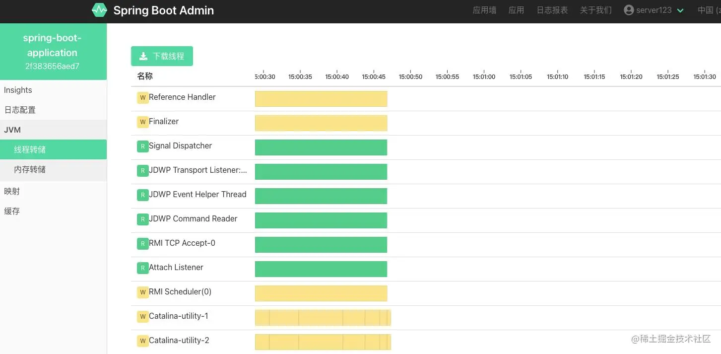The height and width of the screenshot is (354, 721).
Task: Click the download icon in 下载线程 button
Action: [x=143, y=56]
